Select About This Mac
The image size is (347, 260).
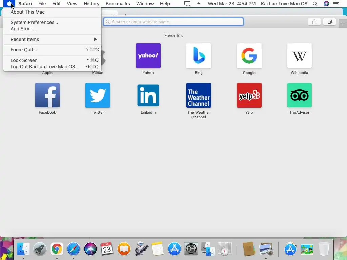[53, 12]
